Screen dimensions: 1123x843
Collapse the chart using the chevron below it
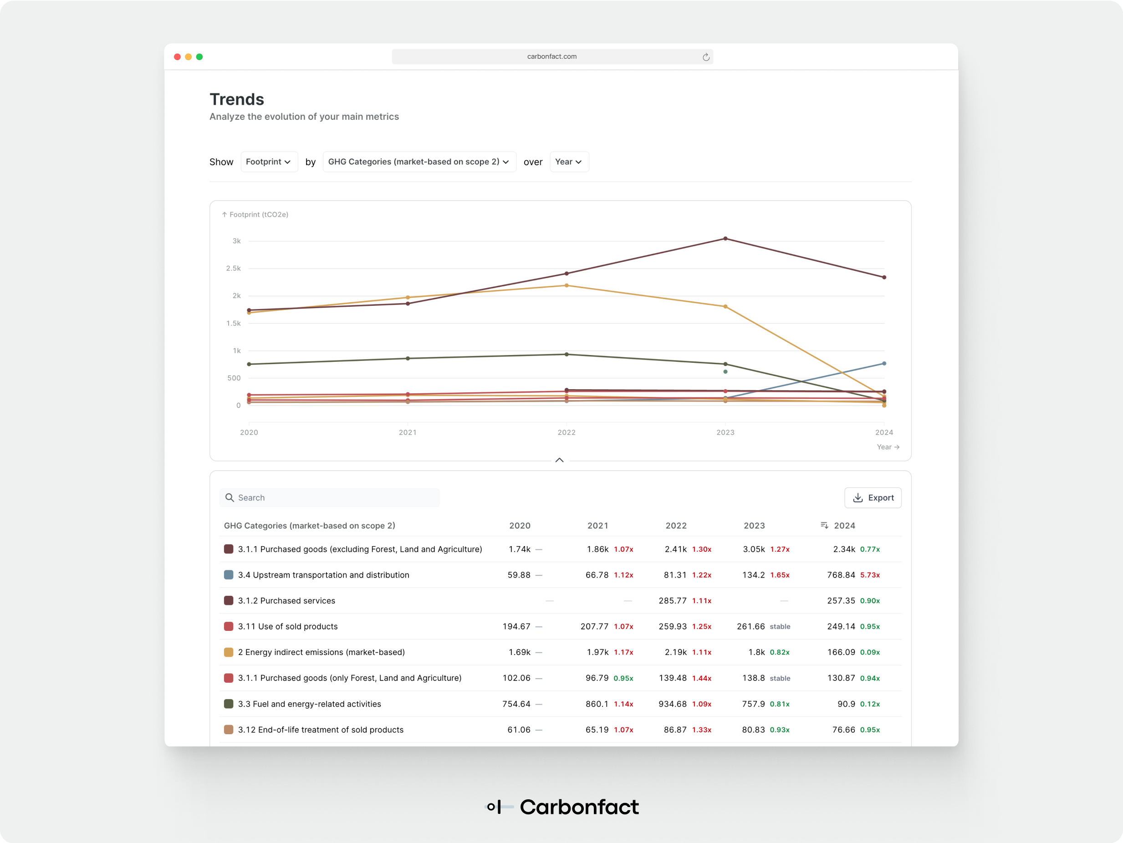[x=560, y=460]
